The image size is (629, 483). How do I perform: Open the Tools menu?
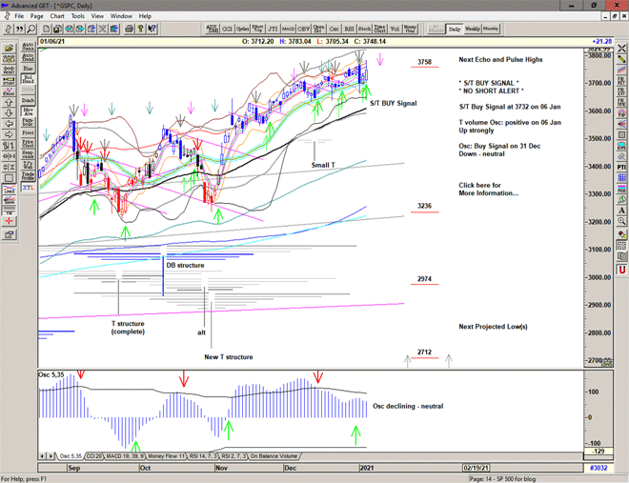coord(78,16)
